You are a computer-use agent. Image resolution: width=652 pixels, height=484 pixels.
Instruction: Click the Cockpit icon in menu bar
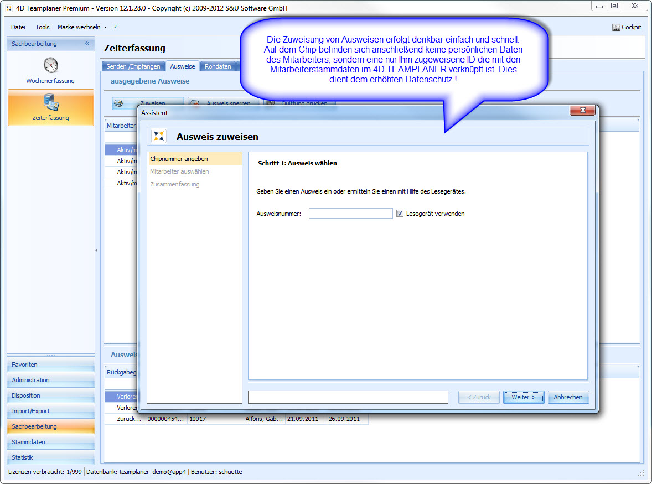point(616,27)
